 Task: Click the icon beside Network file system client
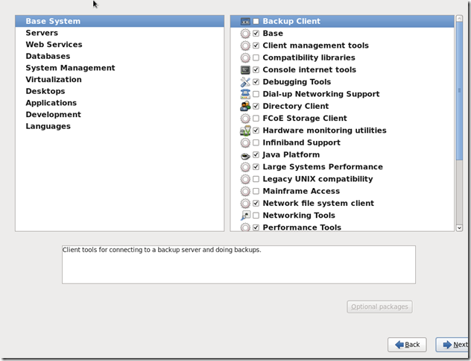click(x=245, y=204)
